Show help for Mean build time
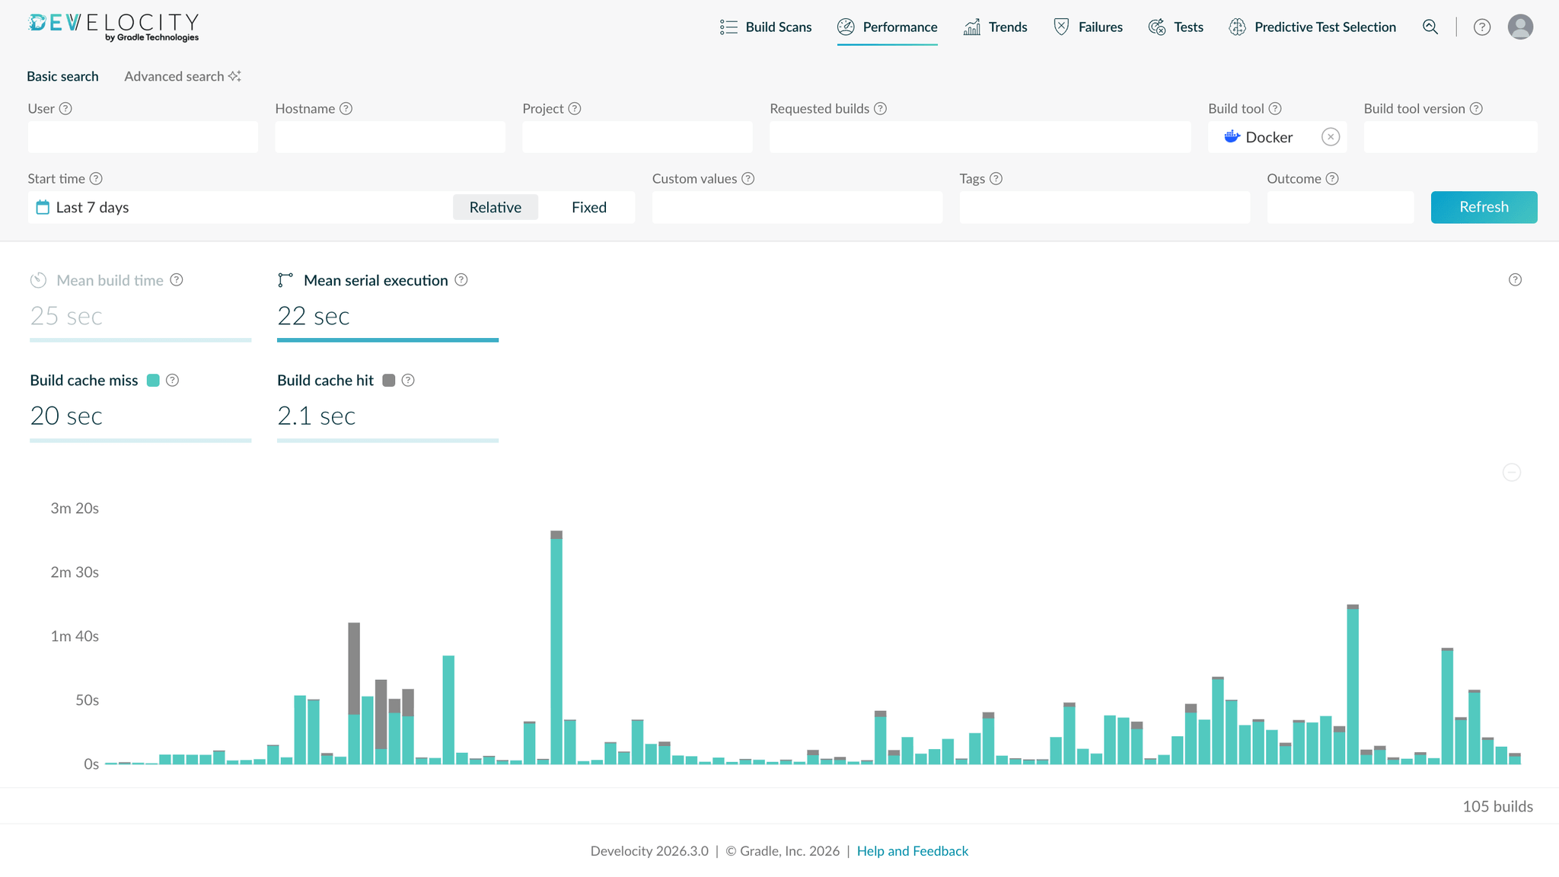 [x=177, y=280]
